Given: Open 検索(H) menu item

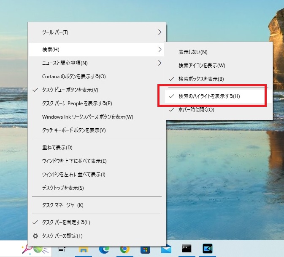Looking at the screenshot, I should pos(97,49).
